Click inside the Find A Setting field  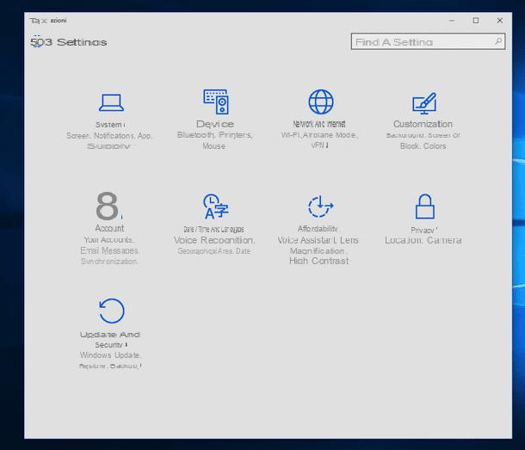429,41
